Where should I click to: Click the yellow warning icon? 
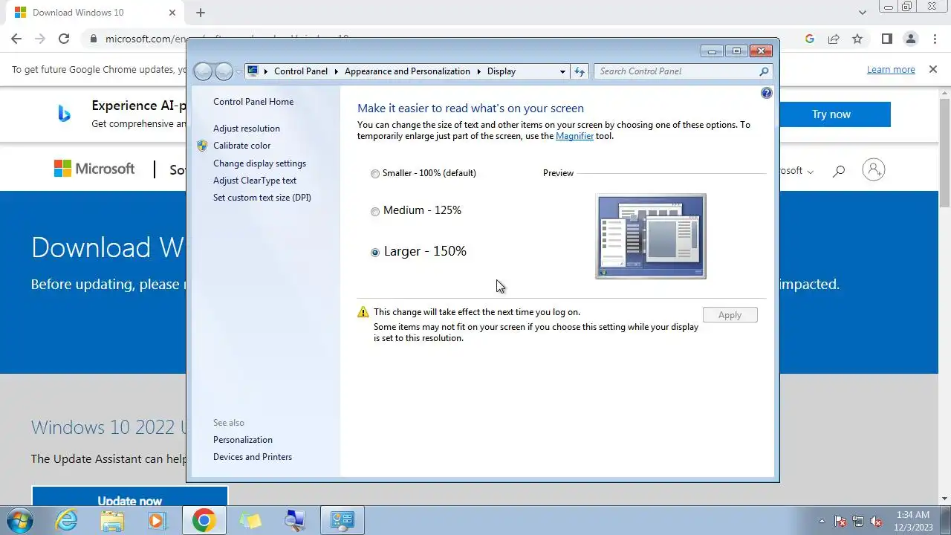(x=363, y=312)
